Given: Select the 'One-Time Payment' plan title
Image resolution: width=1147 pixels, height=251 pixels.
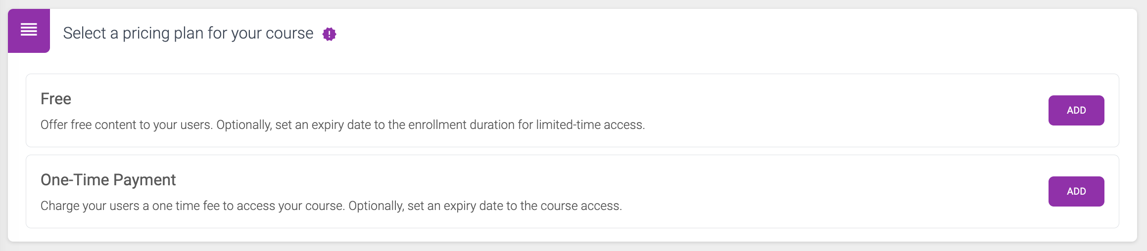Looking at the screenshot, I should [108, 180].
